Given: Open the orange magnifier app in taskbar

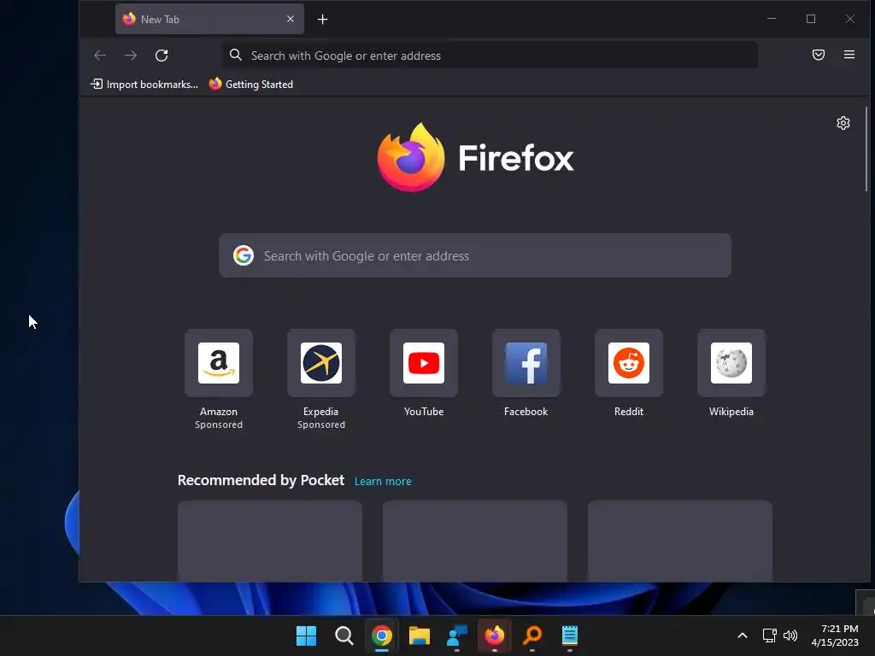Looking at the screenshot, I should point(532,635).
